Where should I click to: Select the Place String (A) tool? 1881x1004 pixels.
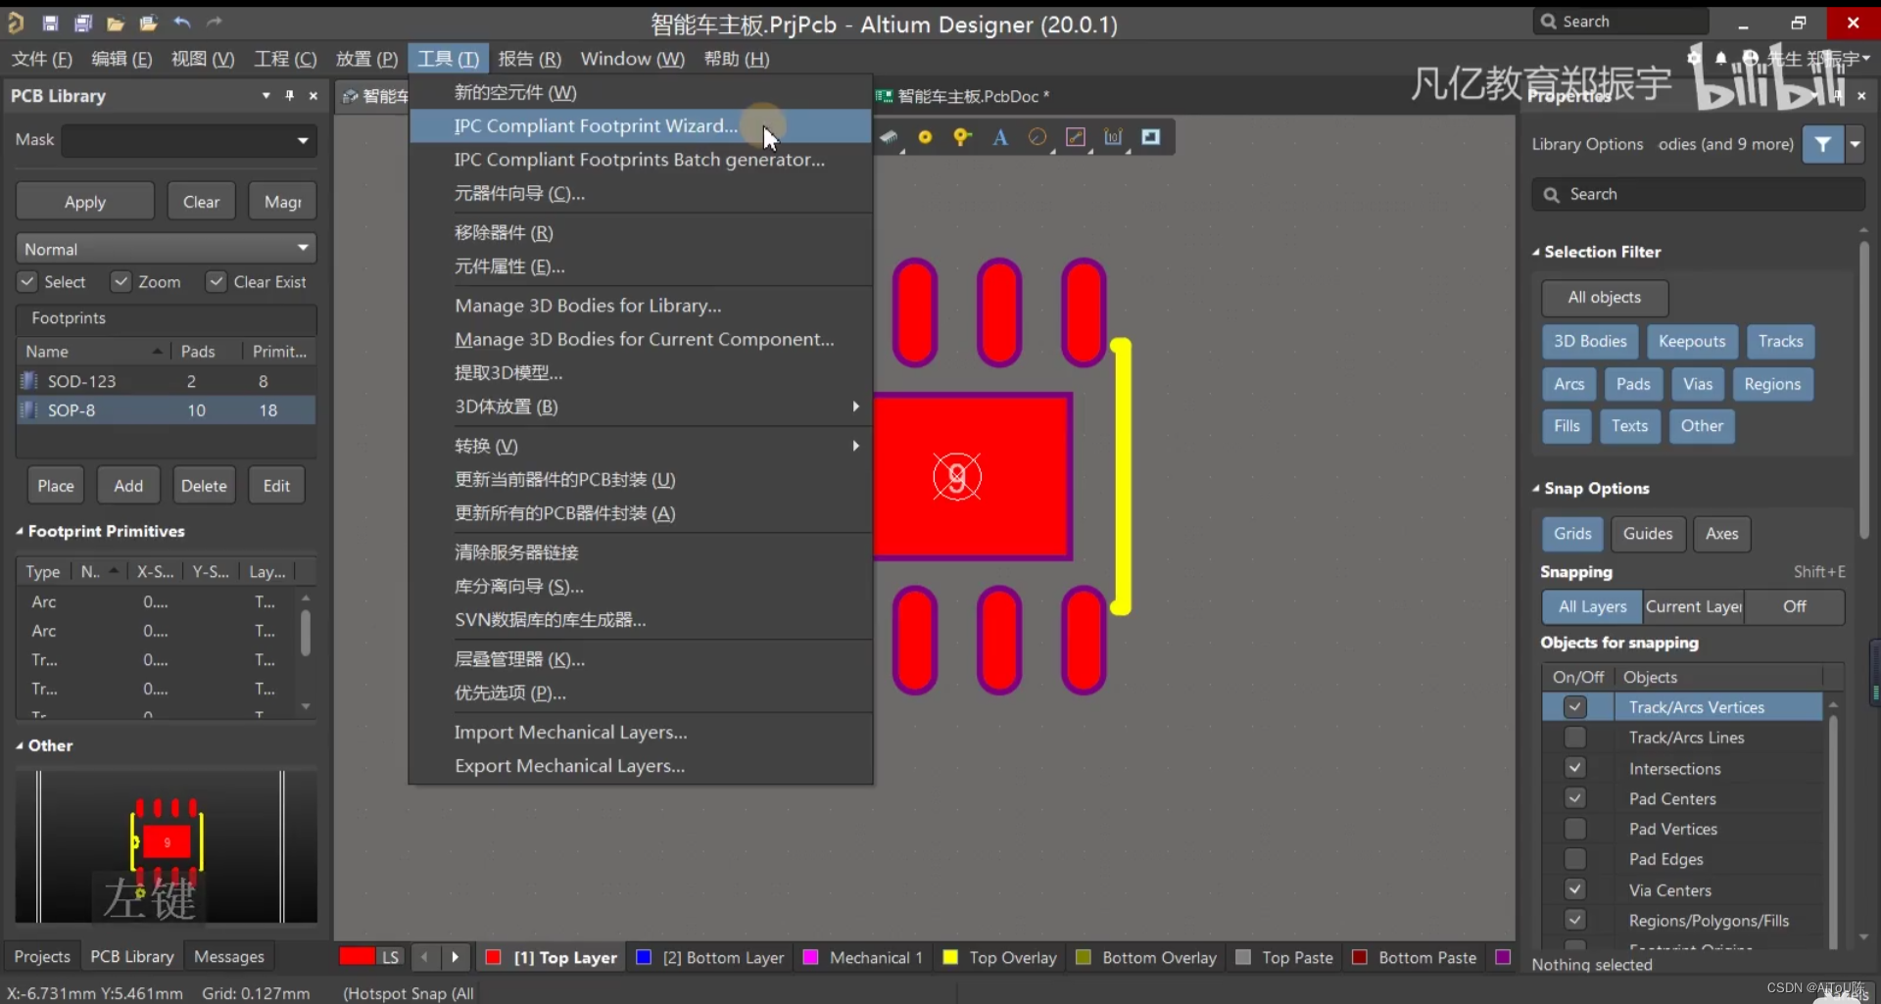pyautogui.click(x=1000, y=137)
